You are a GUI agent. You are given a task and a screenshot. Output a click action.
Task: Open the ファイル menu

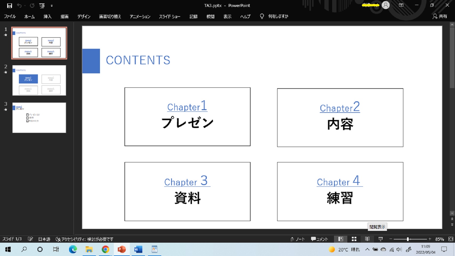coord(10,17)
